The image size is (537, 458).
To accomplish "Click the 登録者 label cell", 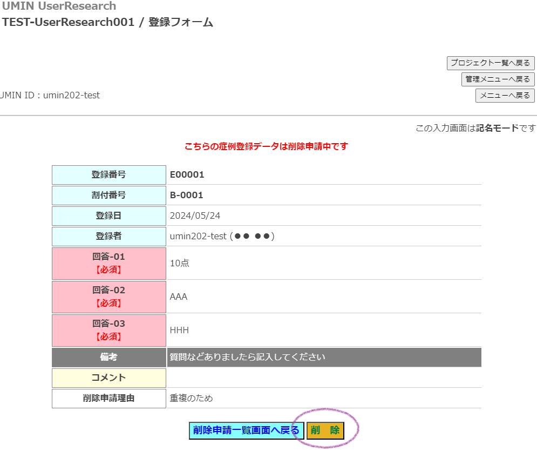I will click(108, 237).
